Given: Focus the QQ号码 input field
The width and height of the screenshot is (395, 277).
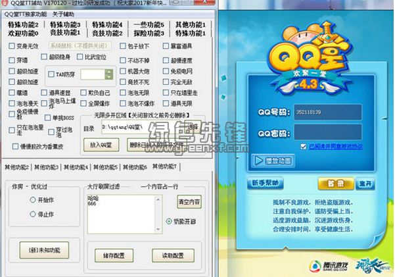Looking at the screenshot, I should [328, 112].
